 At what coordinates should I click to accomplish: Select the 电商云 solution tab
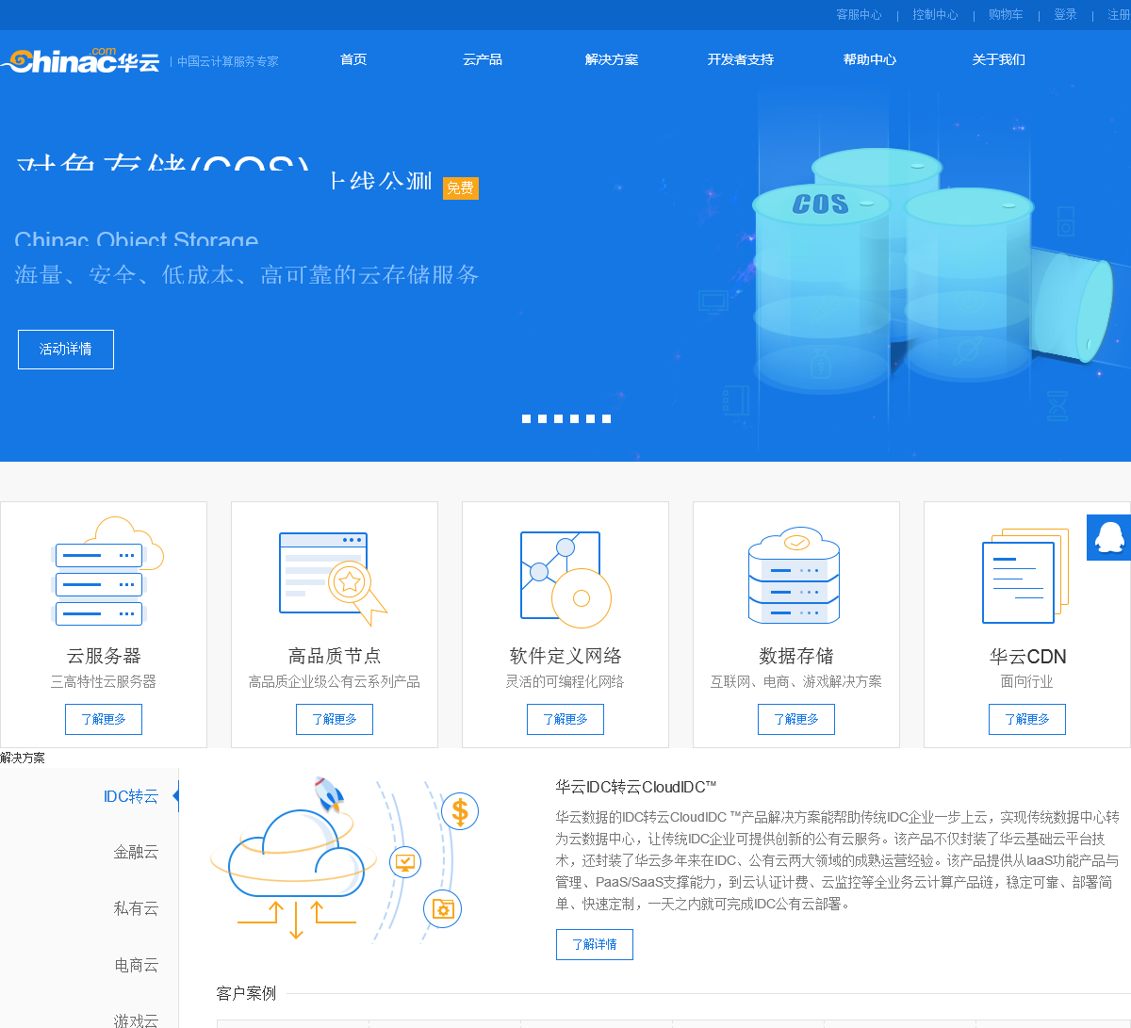point(136,965)
